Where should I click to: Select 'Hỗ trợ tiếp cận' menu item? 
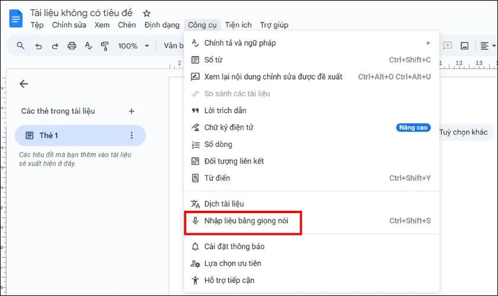click(x=312, y=280)
